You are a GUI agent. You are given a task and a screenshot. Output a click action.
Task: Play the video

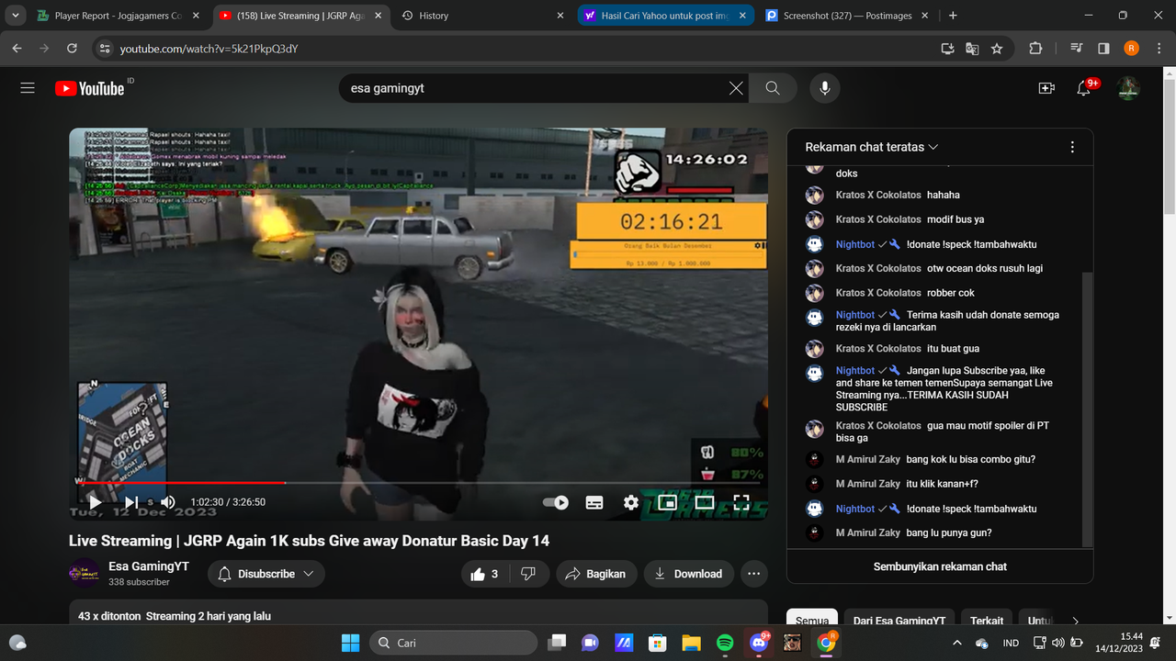(95, 502)
